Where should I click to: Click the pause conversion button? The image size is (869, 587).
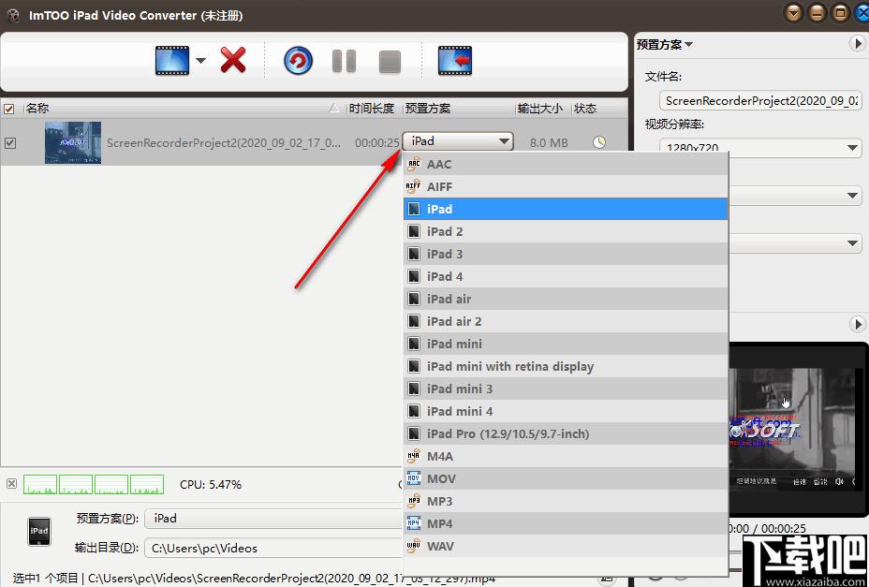coord(345,61)
